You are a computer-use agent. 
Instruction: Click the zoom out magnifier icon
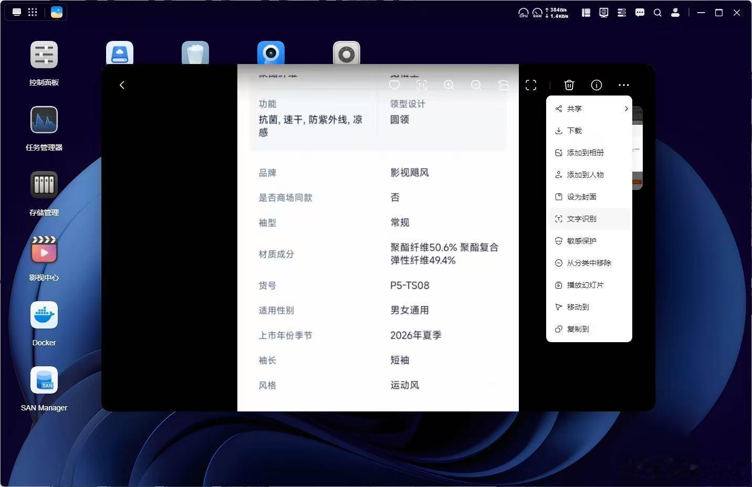pos(476,85)
